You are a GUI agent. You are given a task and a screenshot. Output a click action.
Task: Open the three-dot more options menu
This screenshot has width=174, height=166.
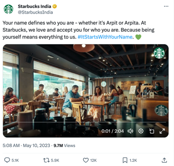coord(166,6)
